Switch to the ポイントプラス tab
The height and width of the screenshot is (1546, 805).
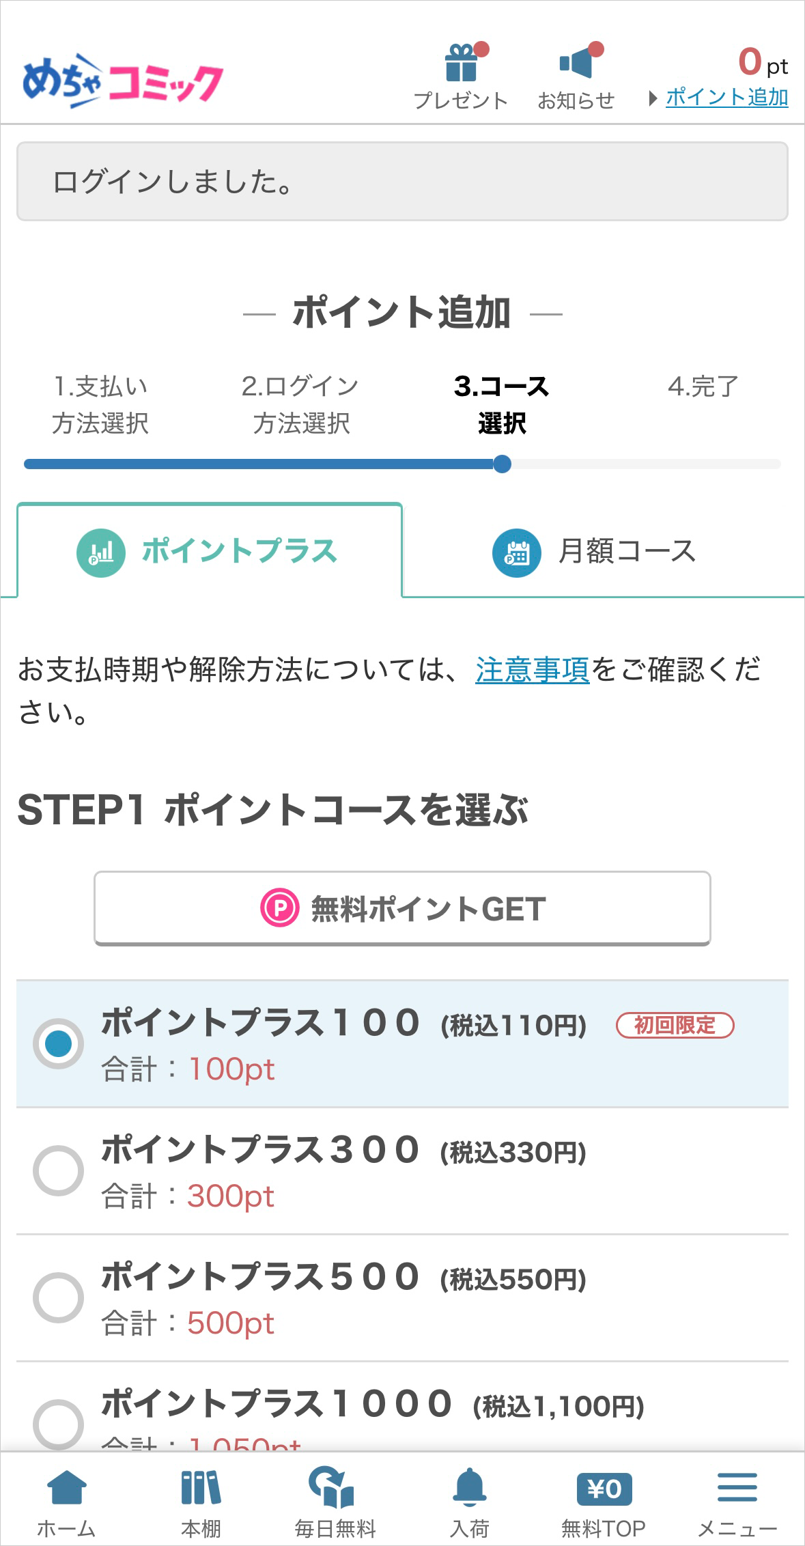pyautogui.click(x=208, y=551)
